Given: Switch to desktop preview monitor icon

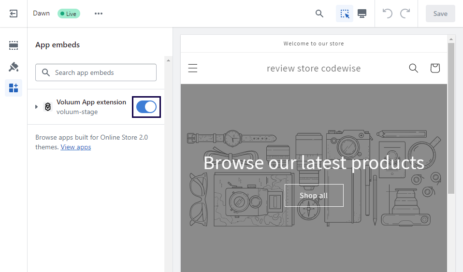Looking at the screenshot, I should [x=362, y=14].
